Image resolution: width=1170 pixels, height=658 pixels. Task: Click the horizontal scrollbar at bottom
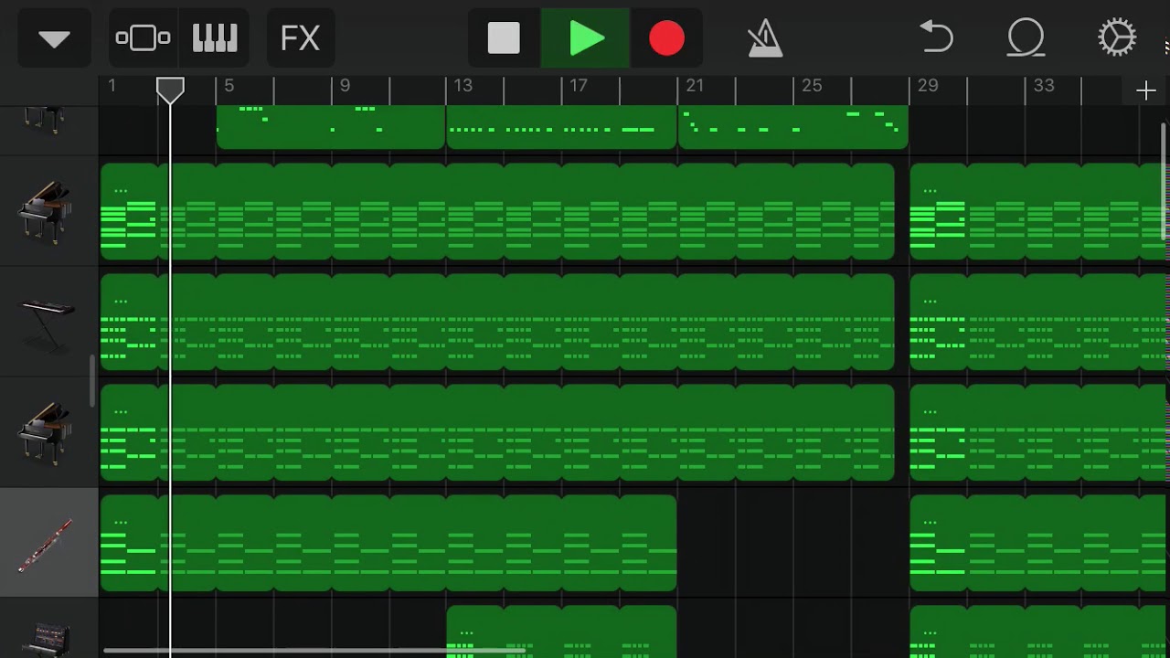pos(314,651)
